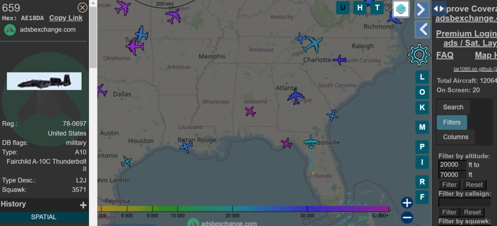Toggle the O map button
Viewport: 497px width, 226px height.
422,92
